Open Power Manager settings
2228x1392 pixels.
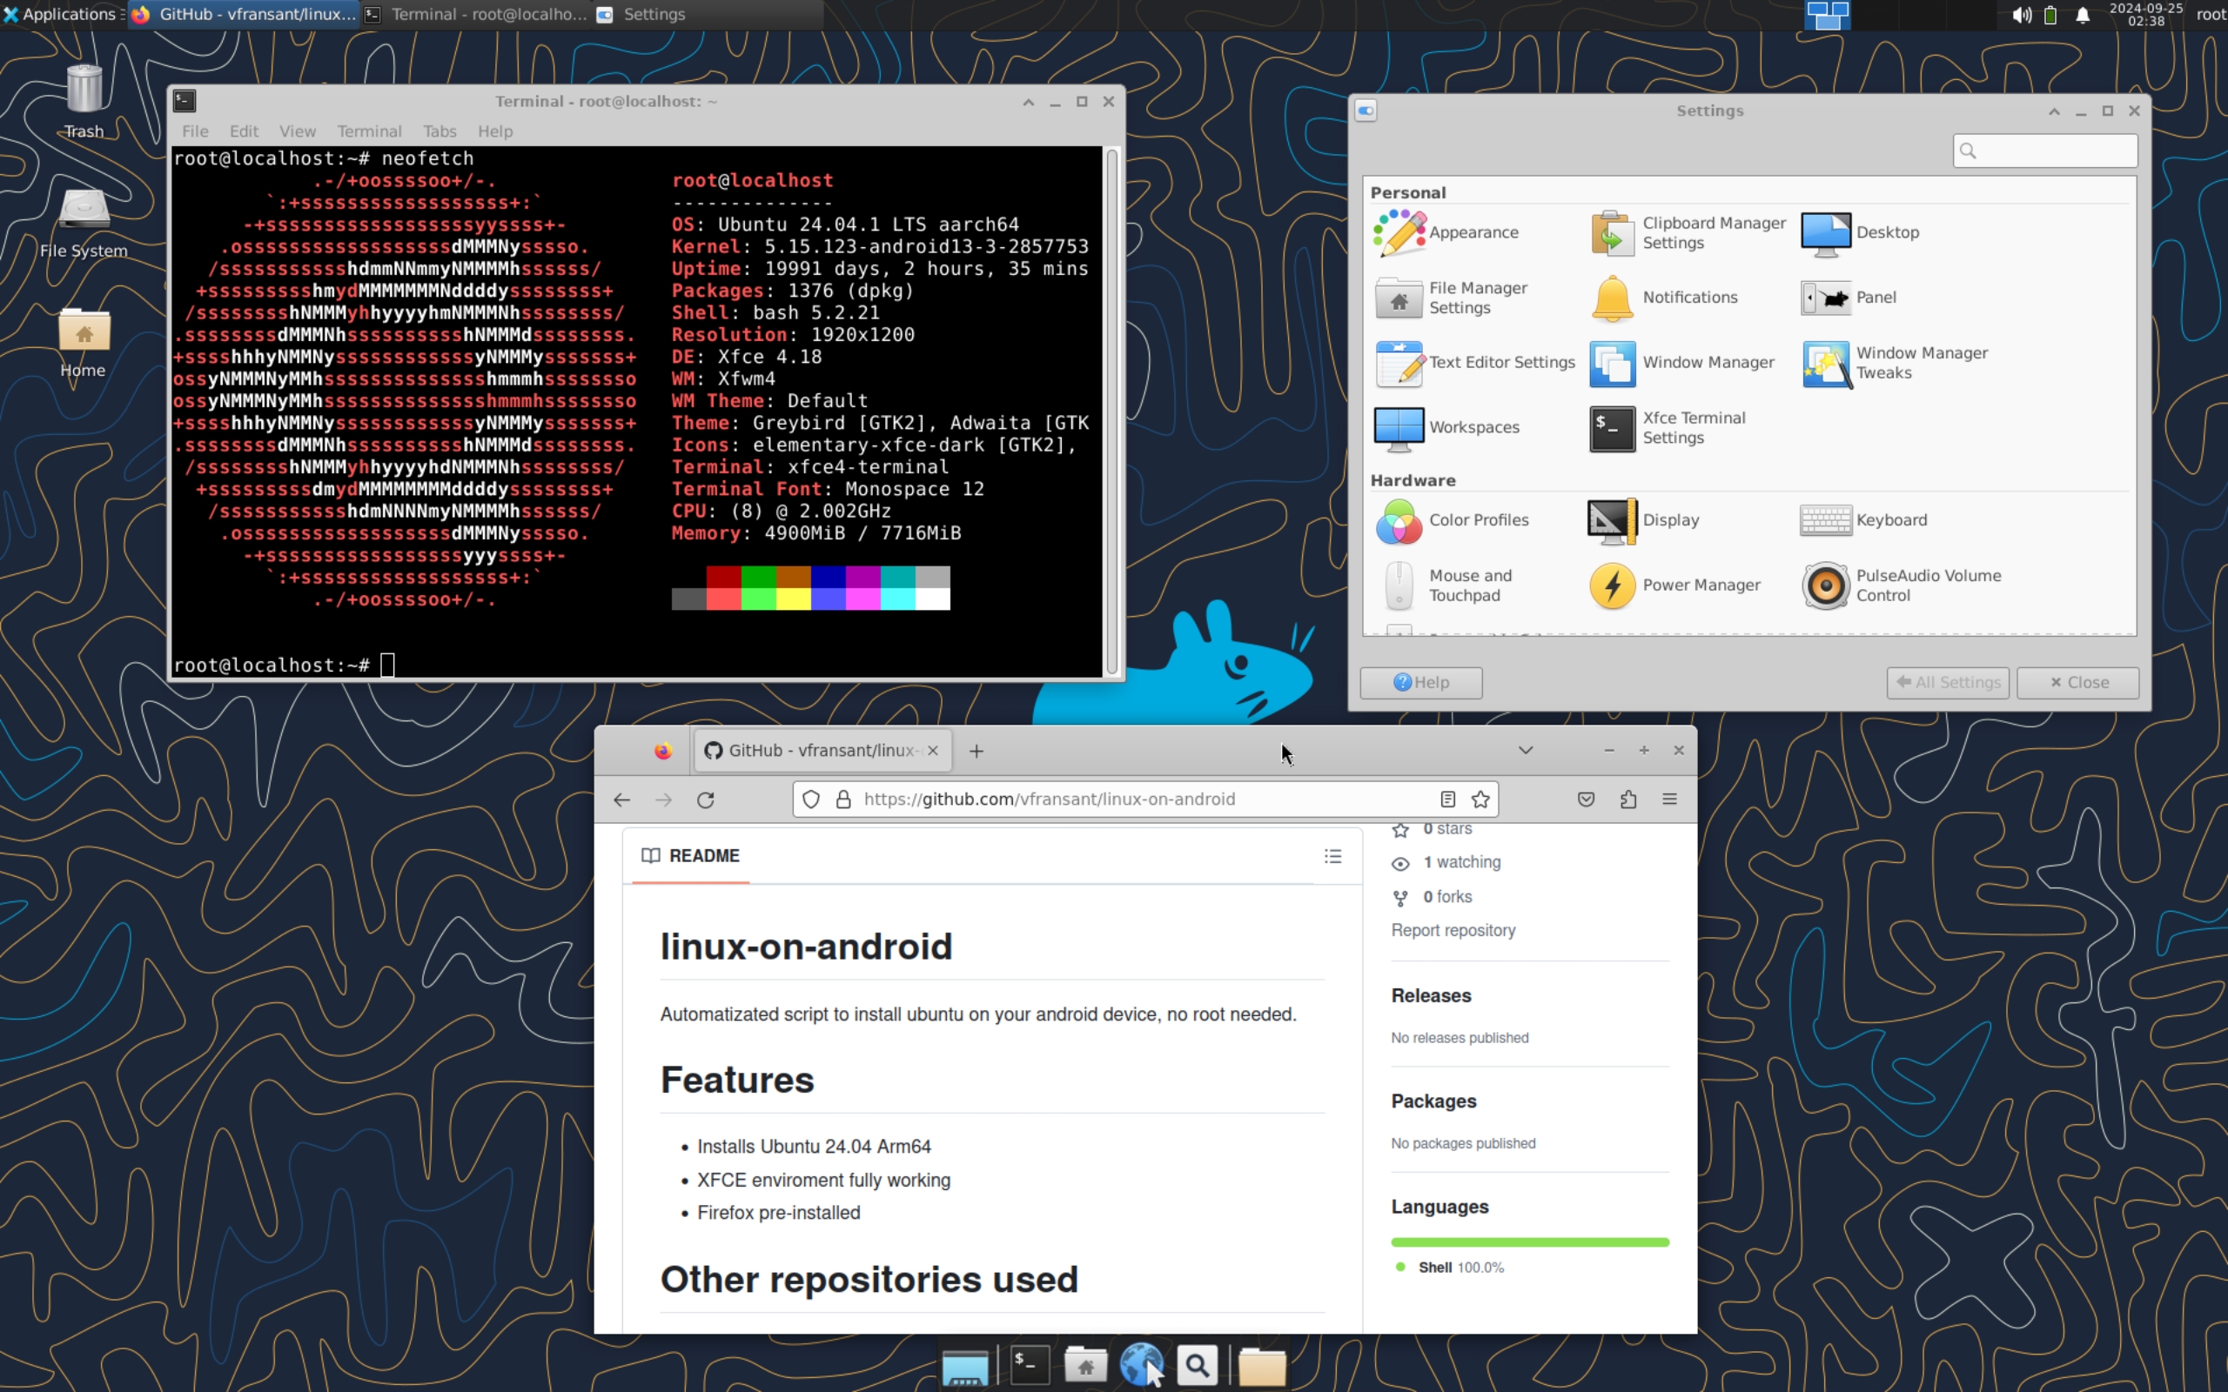[1612, 585]
